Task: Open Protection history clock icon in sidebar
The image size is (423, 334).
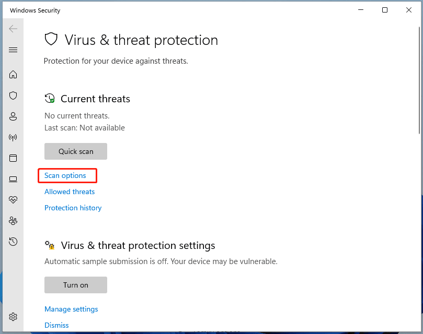Action: [13, 242]
